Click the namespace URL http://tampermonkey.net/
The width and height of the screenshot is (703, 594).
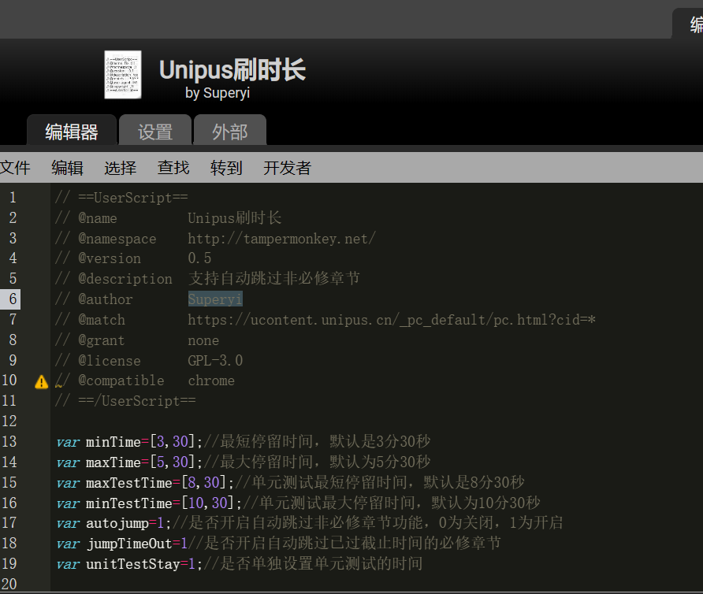click(281, 239)
